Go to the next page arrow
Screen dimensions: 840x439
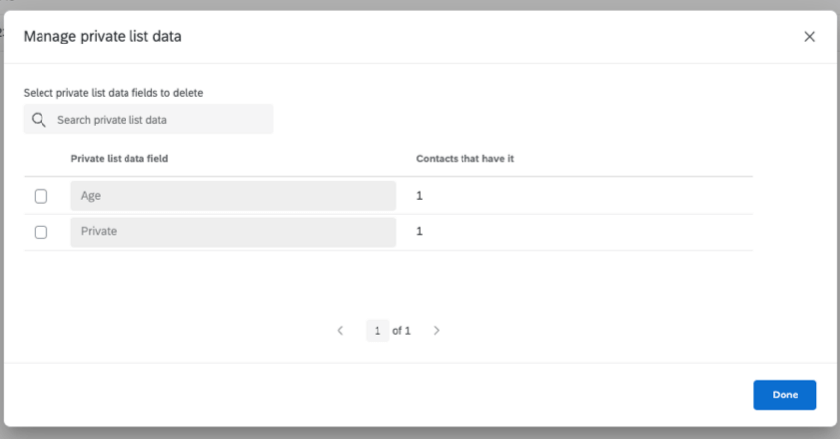[436, 331]
